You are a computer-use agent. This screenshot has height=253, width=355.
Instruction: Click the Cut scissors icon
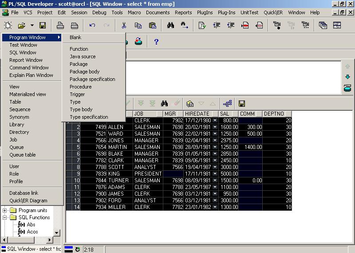pos(124,25)
